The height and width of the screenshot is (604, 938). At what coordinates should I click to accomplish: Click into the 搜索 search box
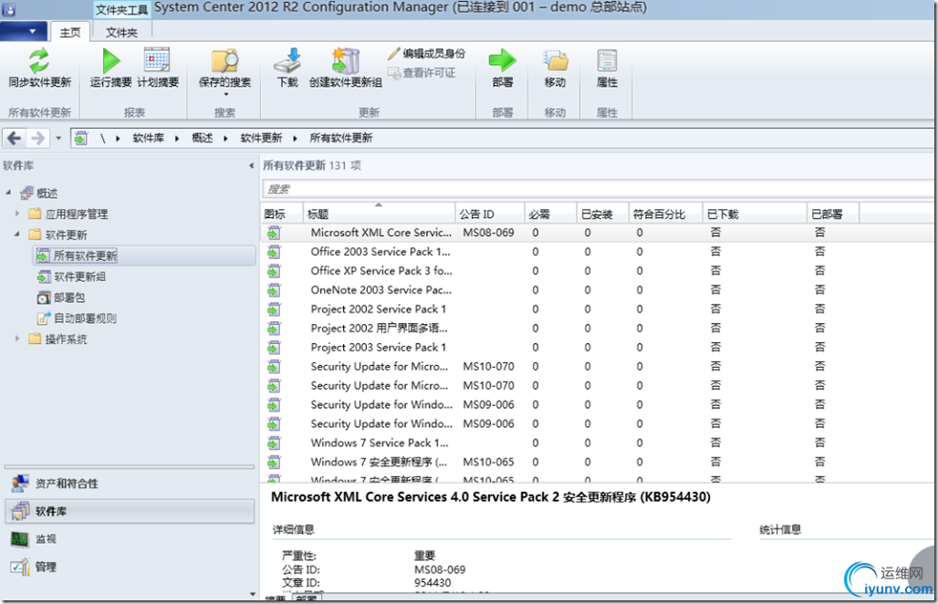point(599,189)
